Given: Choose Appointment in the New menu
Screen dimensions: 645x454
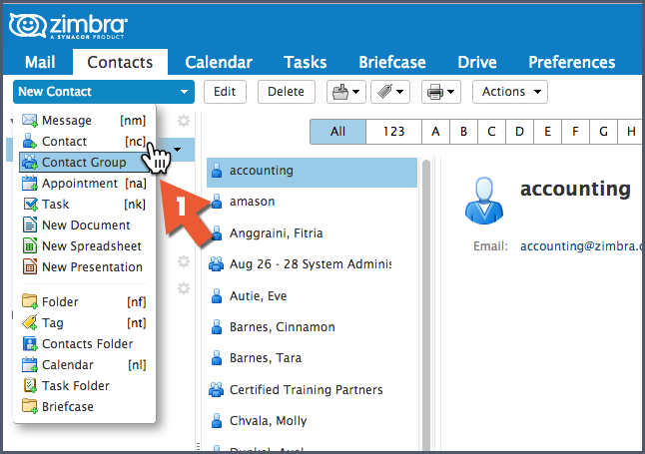Looking at the screenshot, I should click(x=84, y=183).
